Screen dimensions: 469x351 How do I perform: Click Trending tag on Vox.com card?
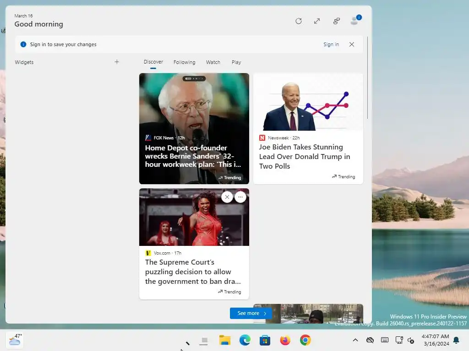[x=229, y=292]
